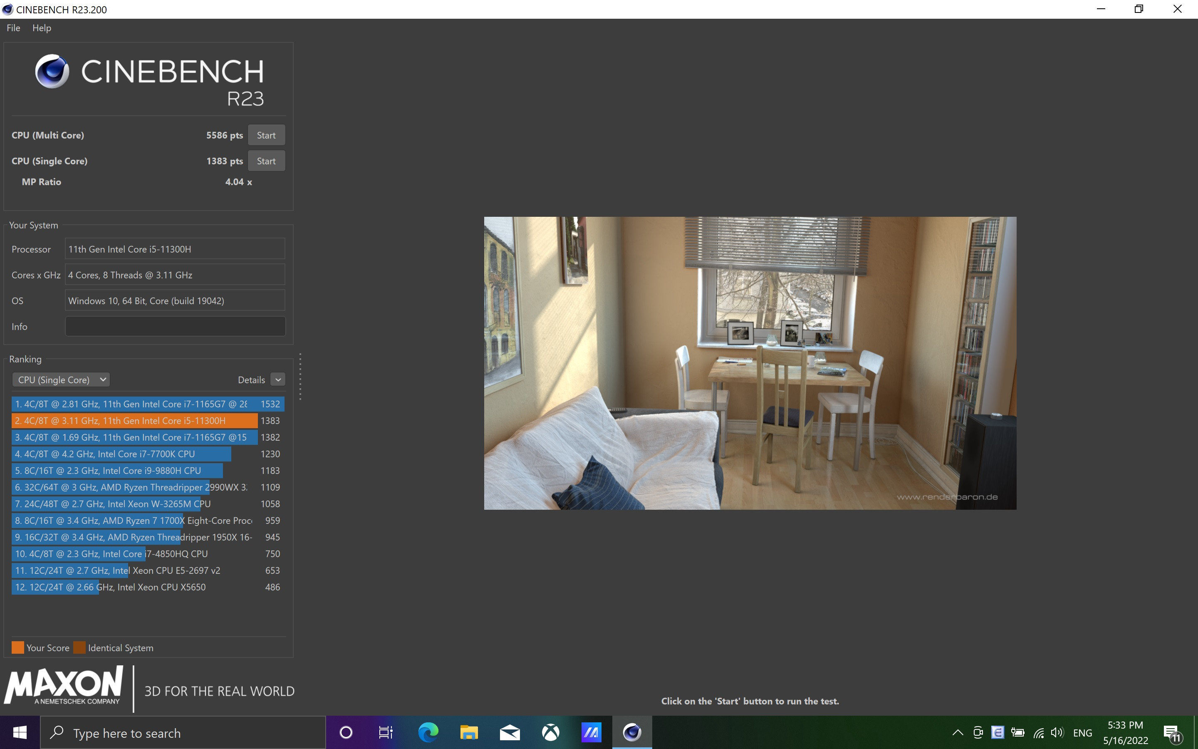
Task: Click the Cinebench sphere logo icon
Action: point(52,71)
